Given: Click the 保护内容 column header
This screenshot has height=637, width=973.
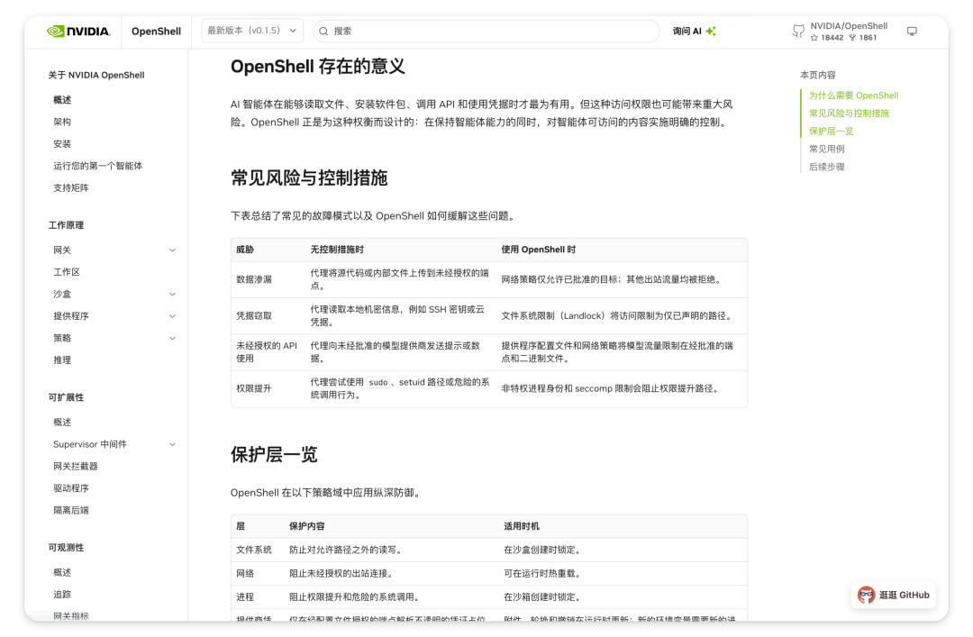Looking at the screenshot, I should pyautogui.click(x=307, y=526).
